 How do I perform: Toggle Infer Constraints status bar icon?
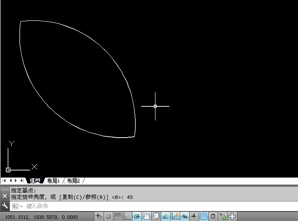click(x=99, y=216)
